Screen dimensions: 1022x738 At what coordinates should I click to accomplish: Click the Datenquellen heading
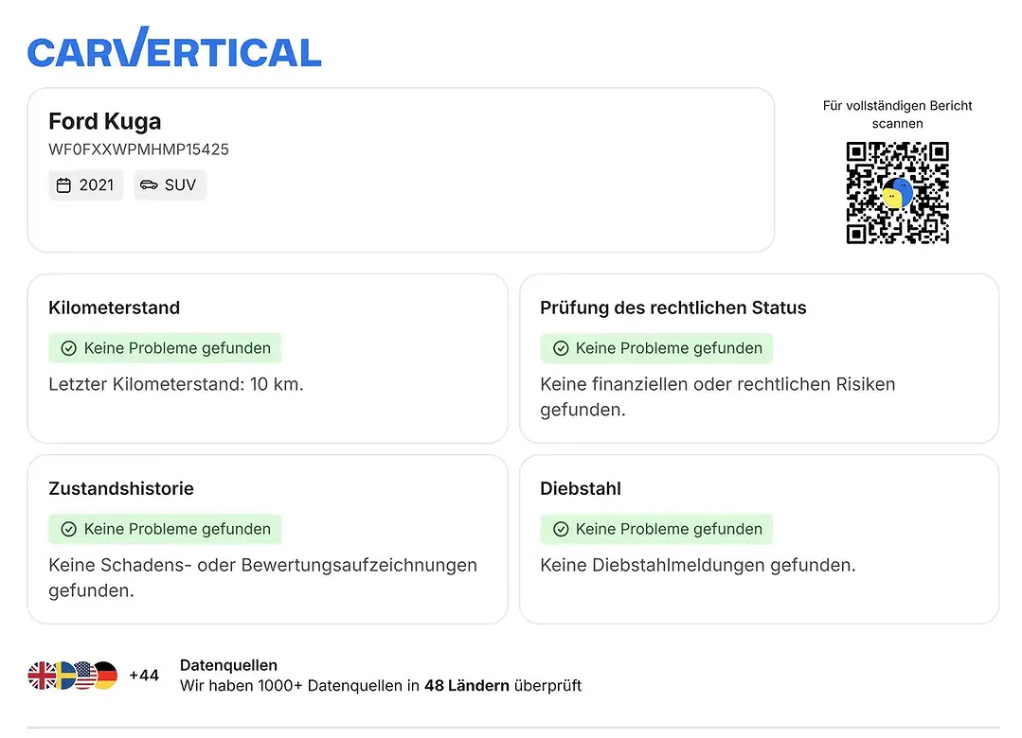pos(229,665)
